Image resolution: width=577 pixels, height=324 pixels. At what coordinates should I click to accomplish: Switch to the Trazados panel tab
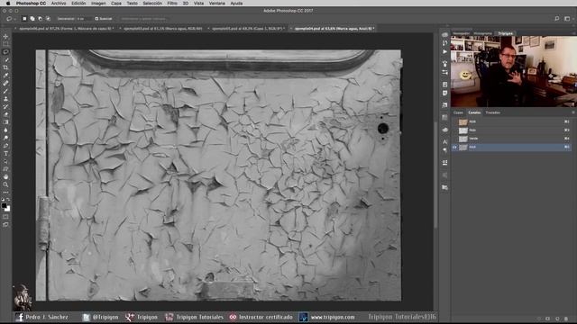(492, 112)
